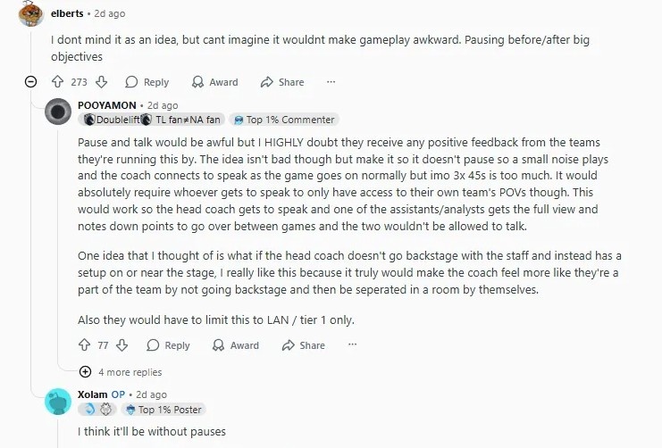The height and width of the screenshot is (448, 662).
Task: Downvote the POOYAMON comment
Action: click(x=122, y=345)
